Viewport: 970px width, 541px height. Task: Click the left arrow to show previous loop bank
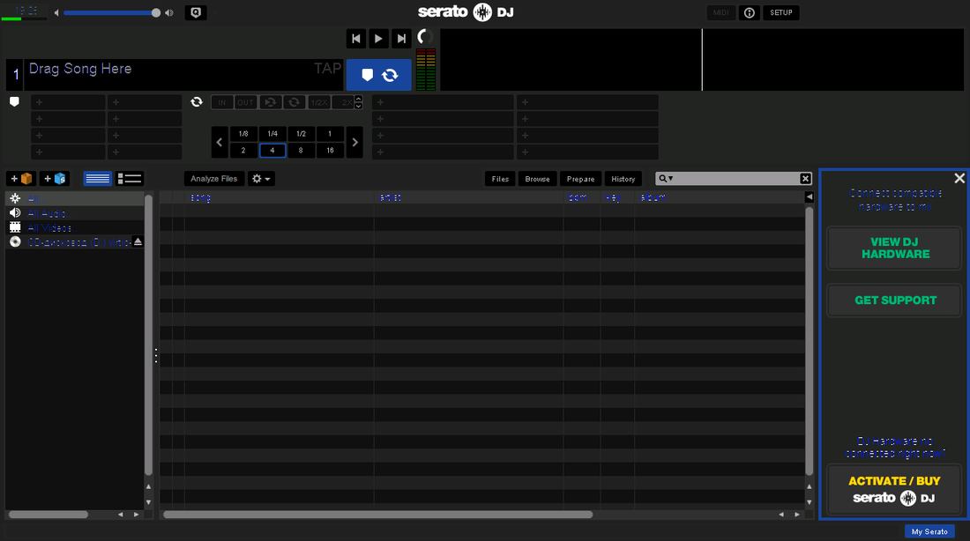(220, 141)
